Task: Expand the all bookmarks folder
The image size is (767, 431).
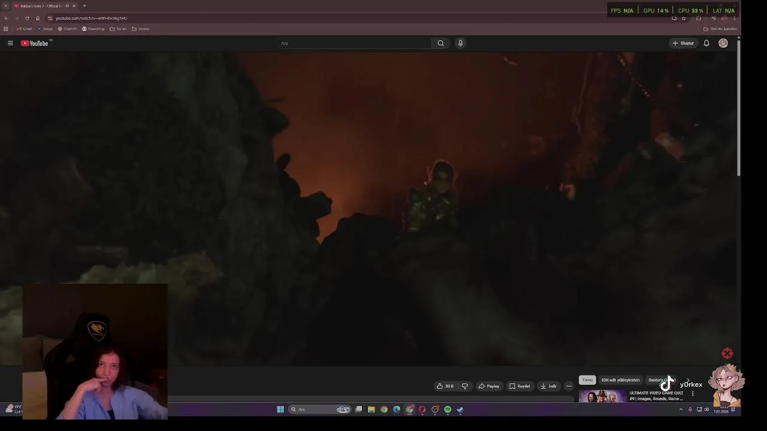Action: (720, 29)
